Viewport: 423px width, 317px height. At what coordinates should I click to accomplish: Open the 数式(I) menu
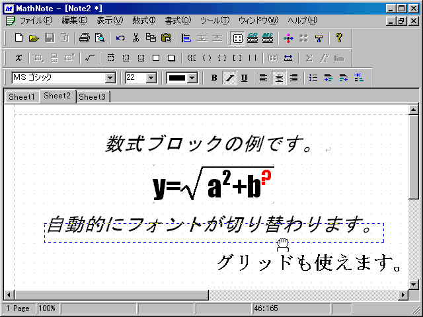(x=144, y=20)
